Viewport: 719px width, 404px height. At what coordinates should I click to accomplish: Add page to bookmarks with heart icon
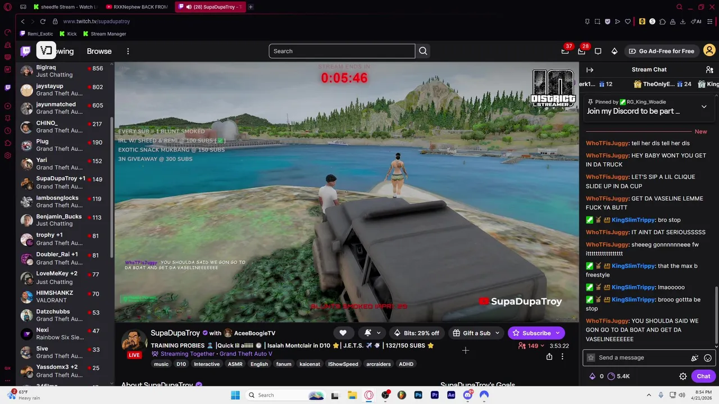pyautogui.click(x=627, y=21)
